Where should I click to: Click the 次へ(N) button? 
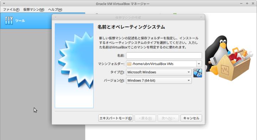coord(168,118)
